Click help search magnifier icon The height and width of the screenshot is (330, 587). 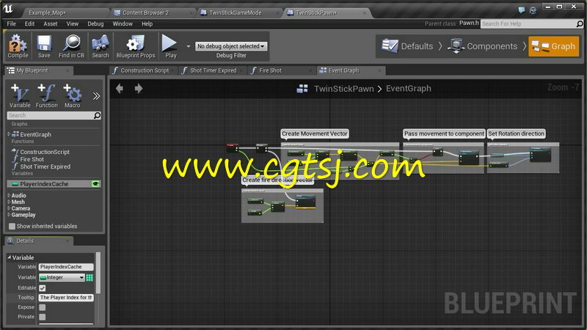point(580,23)
